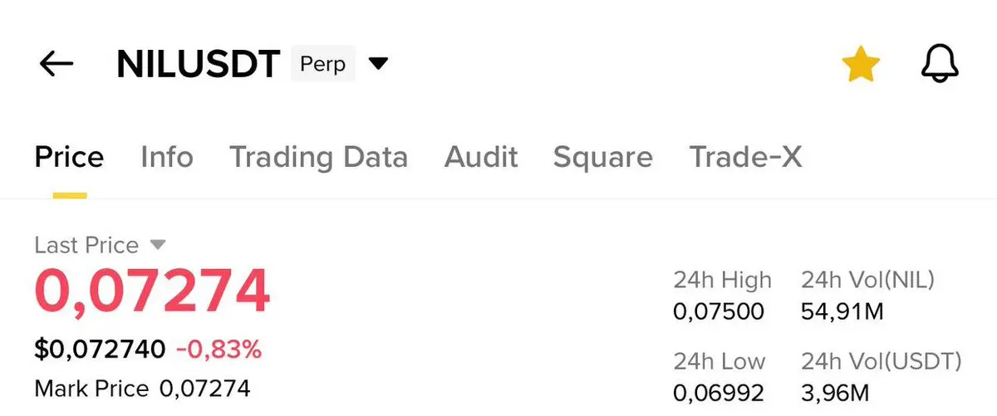Switch to the Info tab
The image size is (997, 416).
167,157
